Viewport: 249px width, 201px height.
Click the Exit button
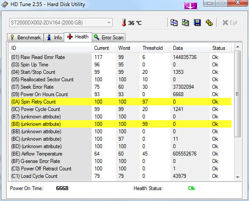coord(230,23)
